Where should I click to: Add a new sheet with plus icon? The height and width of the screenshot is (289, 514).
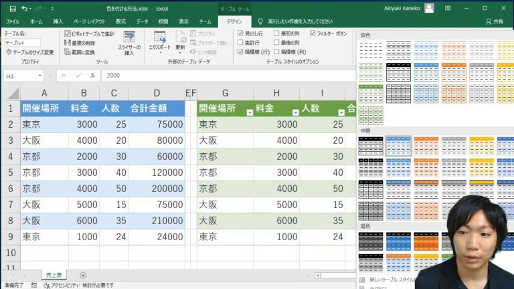click(83, 275)
